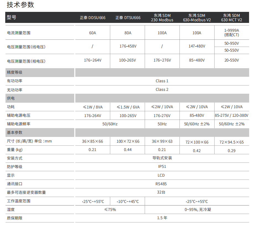Click the 工作温度范围 row label
This screenshot has height=233, width=259.
coord(19,201)
